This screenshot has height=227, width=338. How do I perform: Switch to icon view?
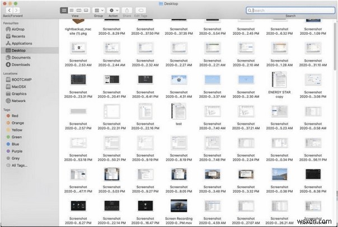pyautogui.click(x=64, y=10)
